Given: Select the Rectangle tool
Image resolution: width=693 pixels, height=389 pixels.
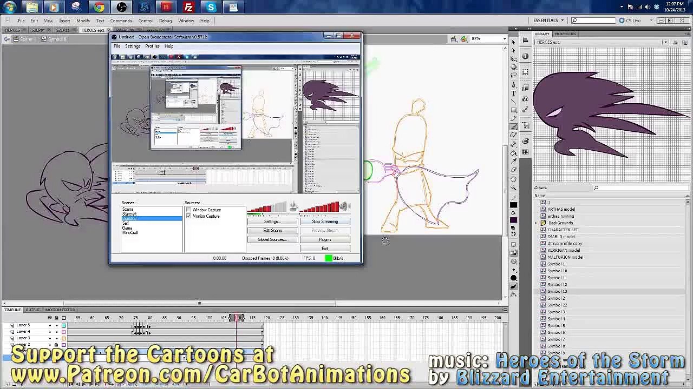Looking at the screenshot, I should click(514, 110).
